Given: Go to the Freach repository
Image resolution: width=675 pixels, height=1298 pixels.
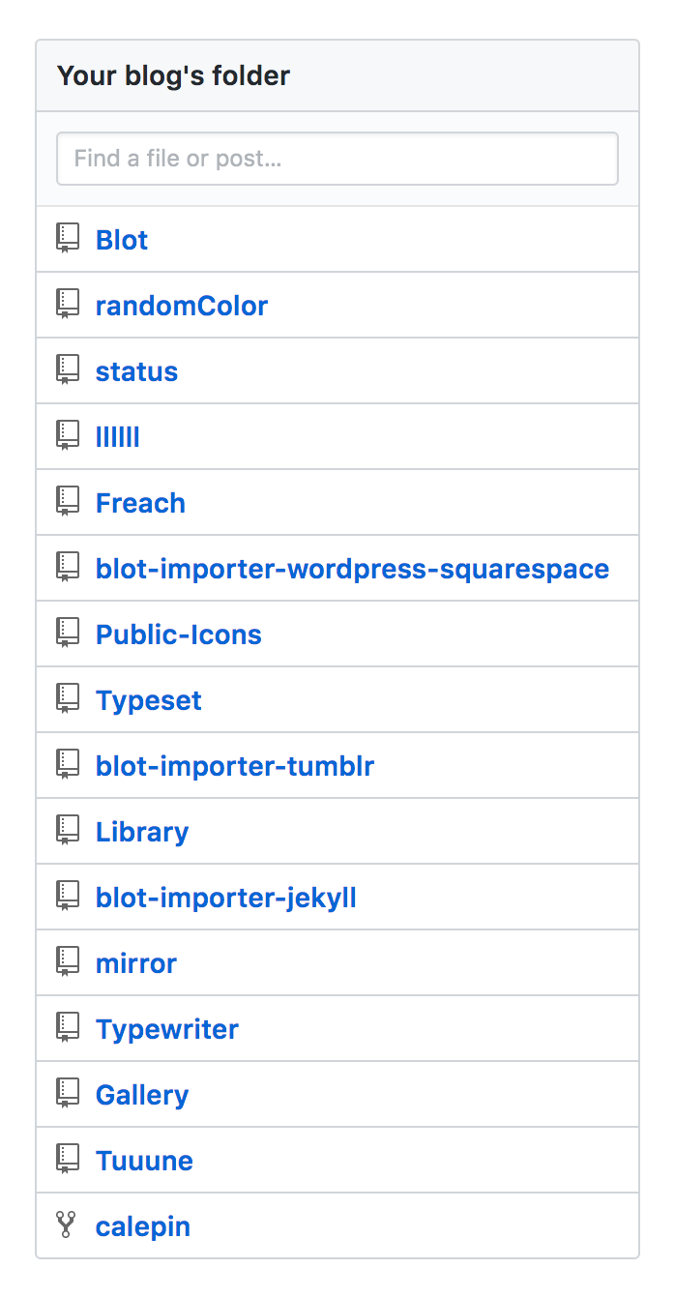Looking at the screenshot, I should [140, 503].
